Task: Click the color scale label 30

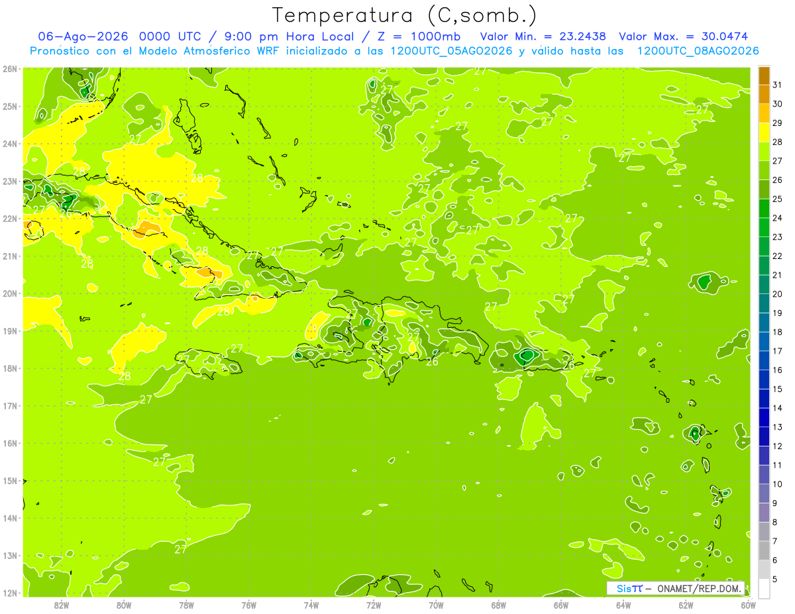Action: [777, 104]
